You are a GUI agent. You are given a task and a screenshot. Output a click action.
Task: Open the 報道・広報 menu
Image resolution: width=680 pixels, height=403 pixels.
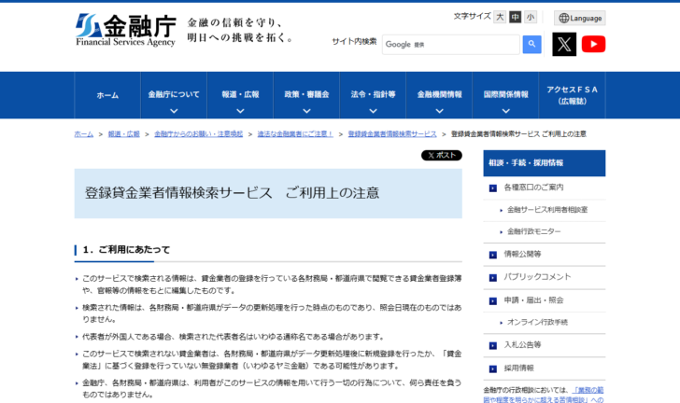[x=240, y=94]
